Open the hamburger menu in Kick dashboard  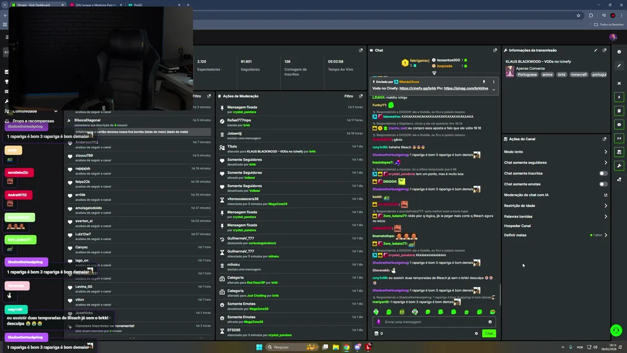pos(7,37)
